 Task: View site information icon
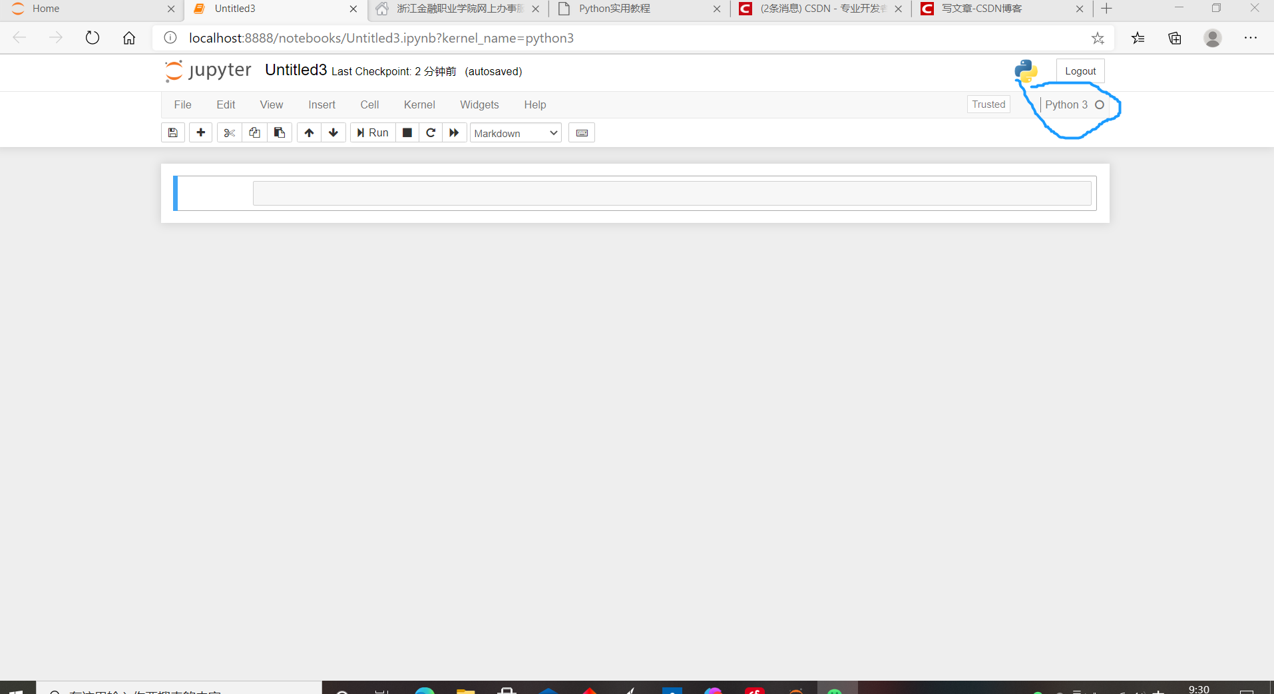pyautogui.click(x=170, y=38)
